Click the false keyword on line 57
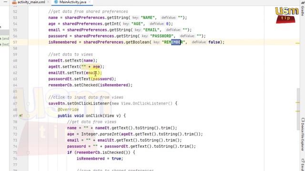This screenshot has height=171, width=305. 214,42
